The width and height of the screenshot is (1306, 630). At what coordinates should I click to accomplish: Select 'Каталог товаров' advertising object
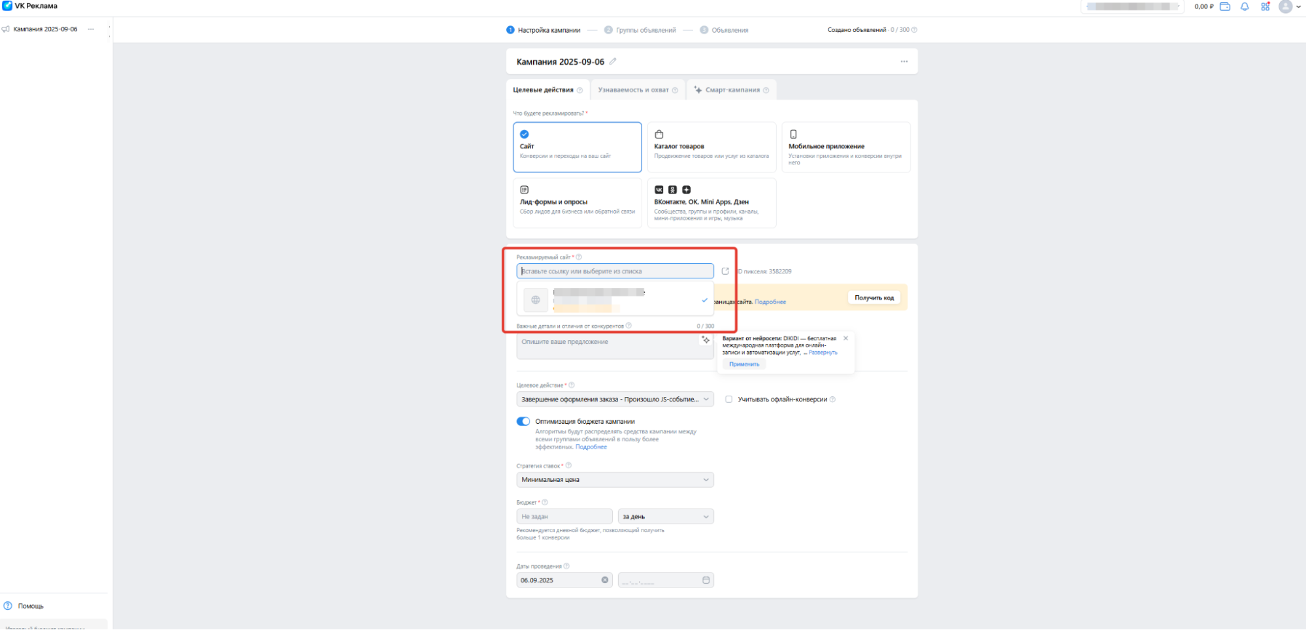[711, 147]
